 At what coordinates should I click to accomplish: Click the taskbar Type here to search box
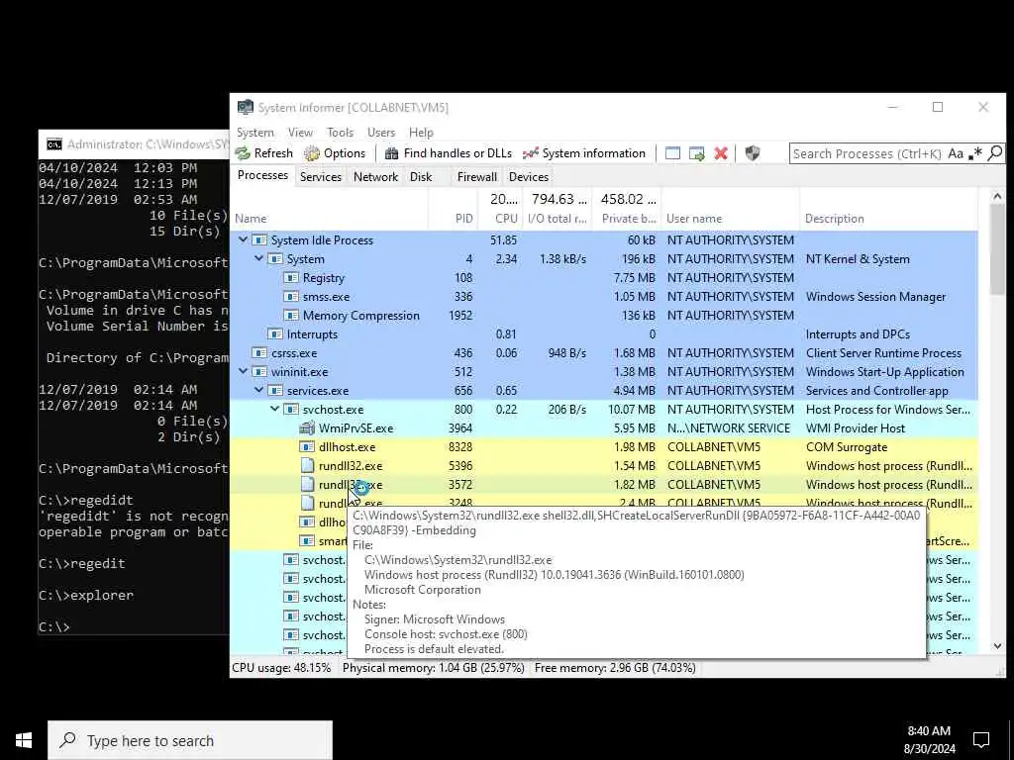[x=190, y=740]
